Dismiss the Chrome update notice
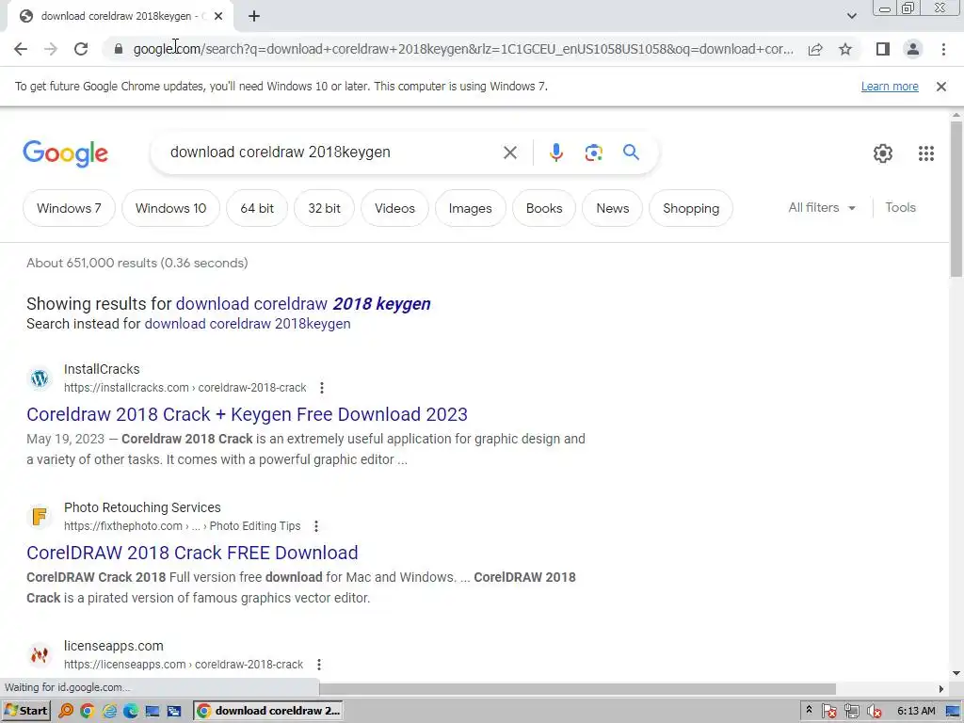Viewport: 964px width, 723px height. [941, 87]
